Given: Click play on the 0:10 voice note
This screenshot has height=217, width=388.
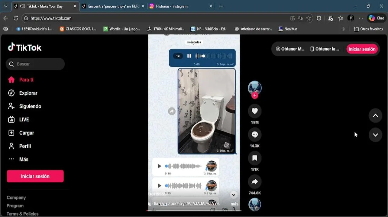Looking at the screenshot, I should click(159, 166).
